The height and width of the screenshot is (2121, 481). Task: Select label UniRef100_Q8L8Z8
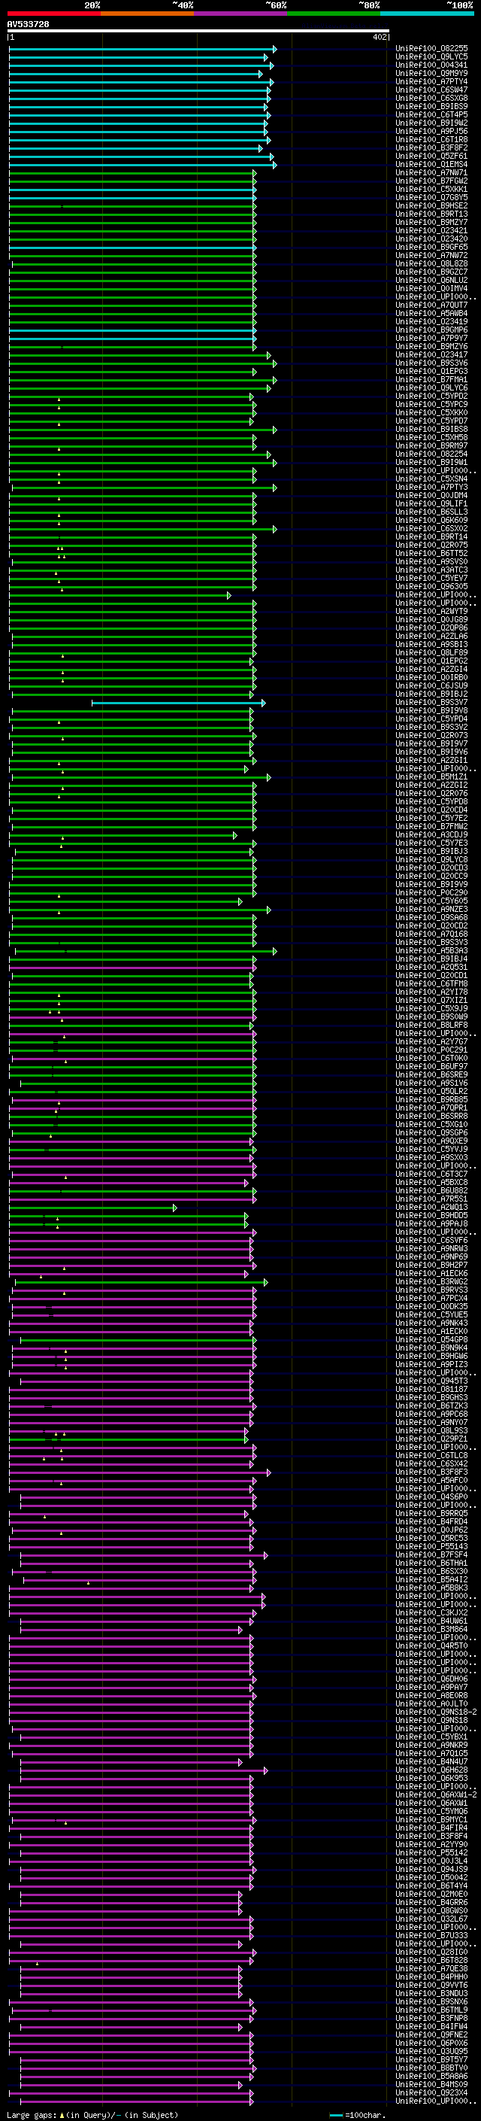pyautogui.click(x=431, y=263)
